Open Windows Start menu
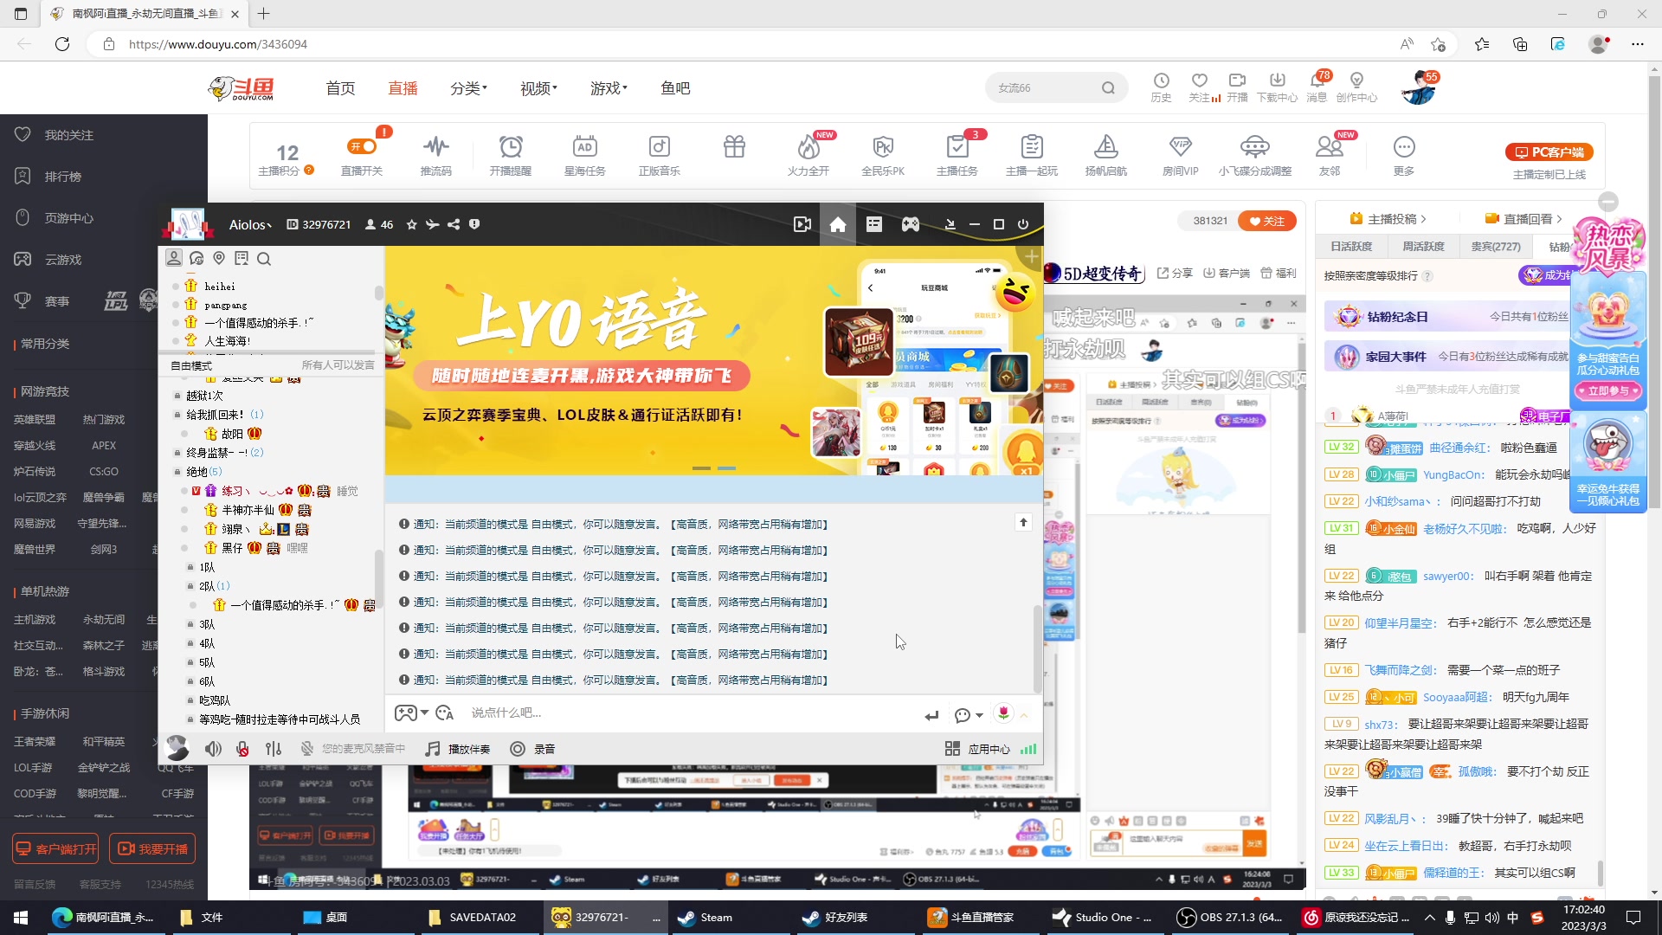The image size is (1662, 935). click(x=21, y=918)
